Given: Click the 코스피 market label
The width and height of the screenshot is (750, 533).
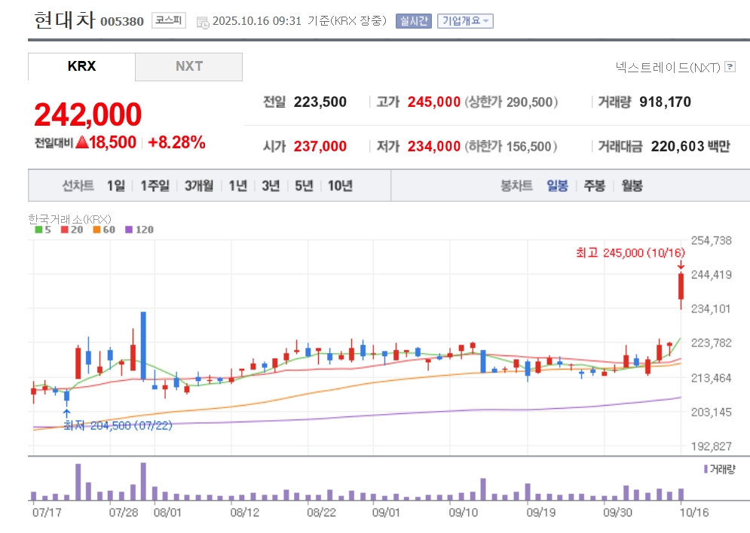Looking at the screenshot, I should [x=169, y=20].
